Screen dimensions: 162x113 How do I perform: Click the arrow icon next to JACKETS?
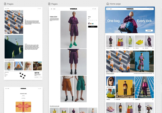pos(153,99)
